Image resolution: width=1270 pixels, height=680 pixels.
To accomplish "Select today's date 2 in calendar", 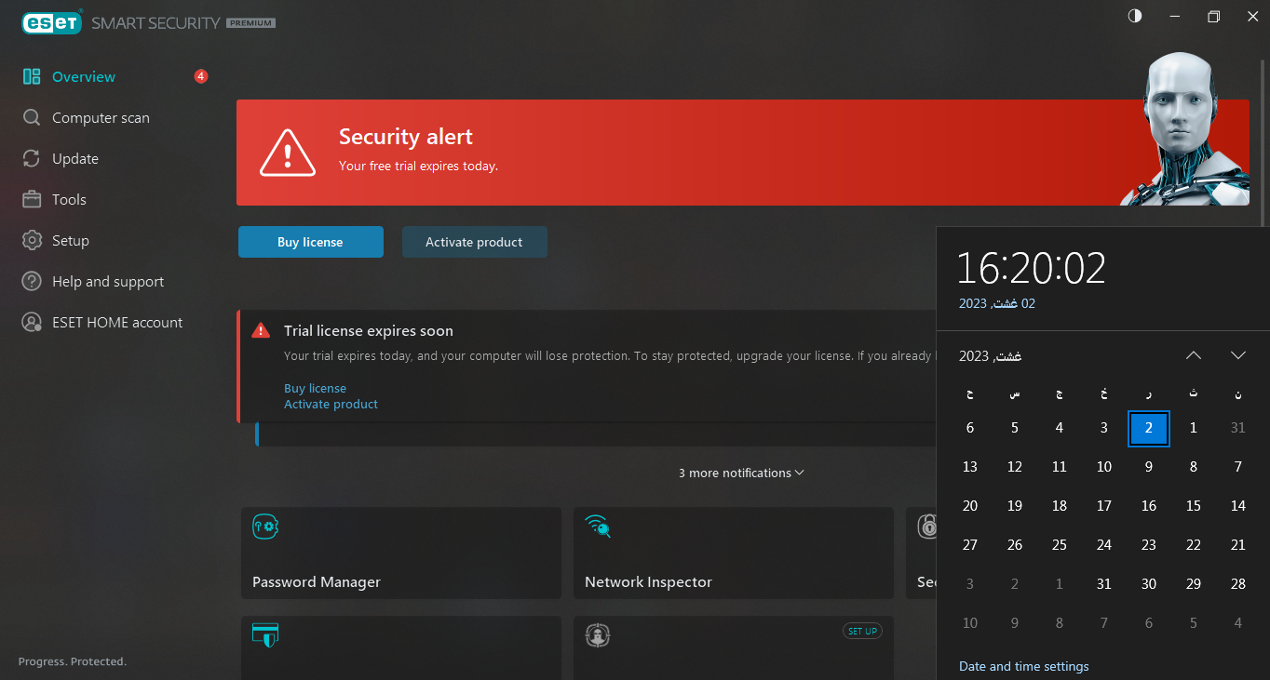I will 1149,428.
